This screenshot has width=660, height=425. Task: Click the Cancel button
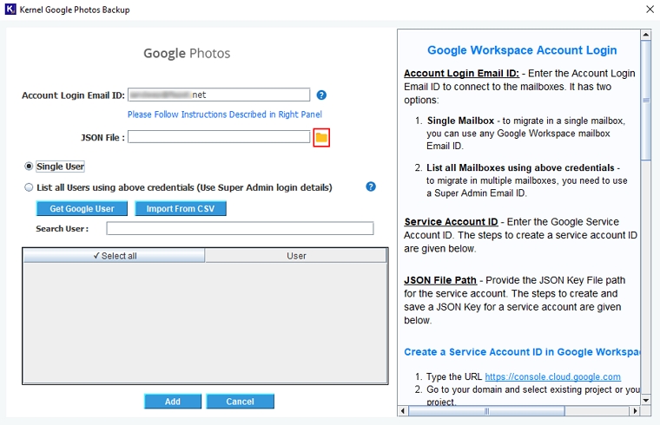240,402
